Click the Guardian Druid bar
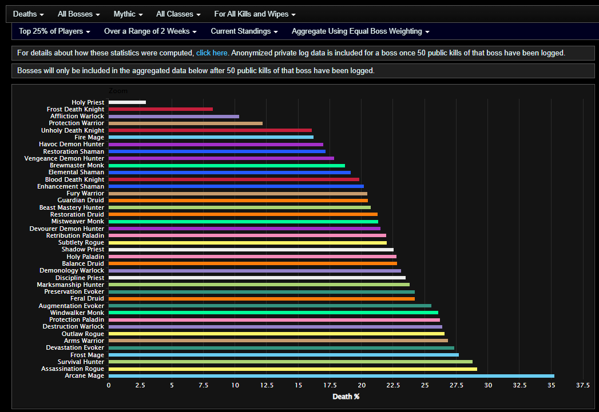The height and width of the screenshot is (412, 599). point(238,200)
